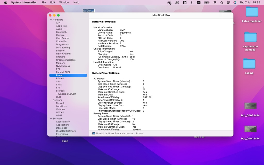Screen dimensions: 264x165
Task: Open Control Center from menu bar
Action: 228,3
